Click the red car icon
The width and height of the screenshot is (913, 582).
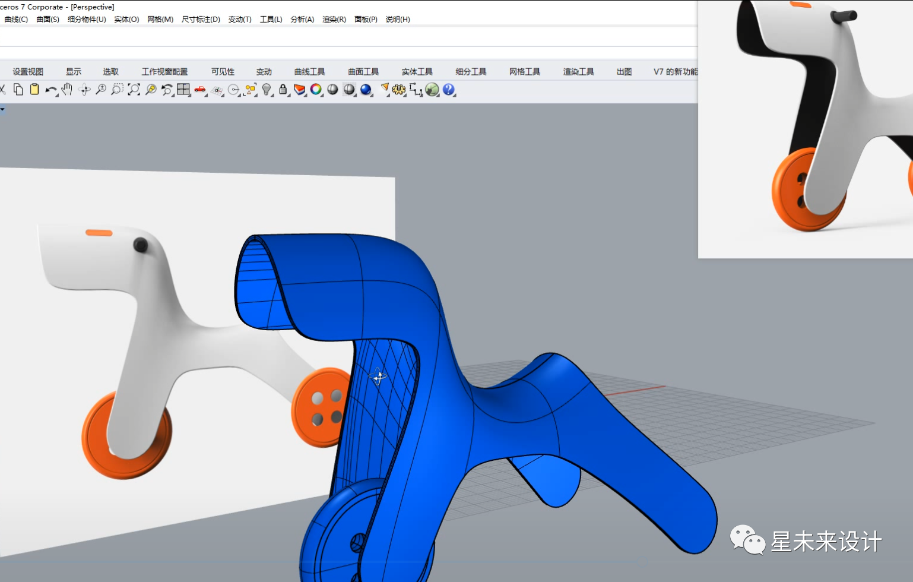coord(200,90)
